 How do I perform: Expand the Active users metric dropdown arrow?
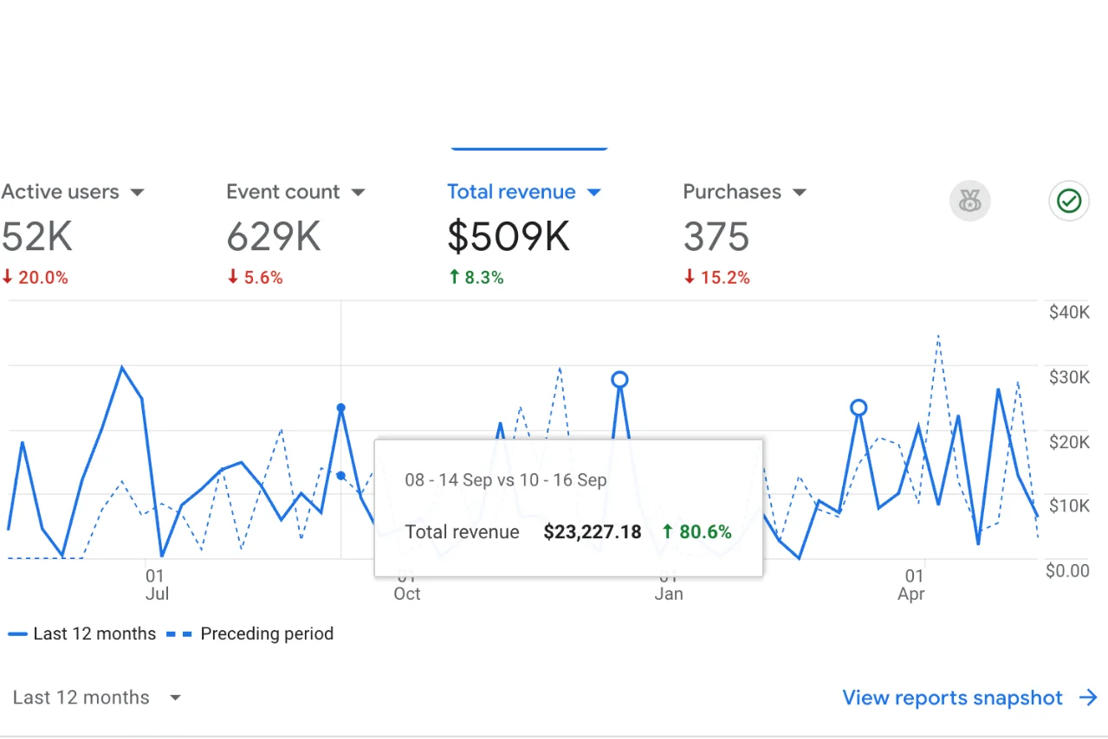[x=137, y=192]
